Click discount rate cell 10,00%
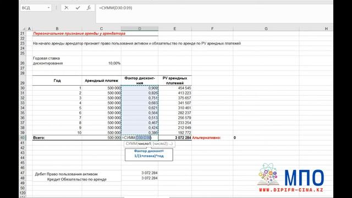Image resolution: width=352 pixels, height=198 pixels. [x=101, y=61]
